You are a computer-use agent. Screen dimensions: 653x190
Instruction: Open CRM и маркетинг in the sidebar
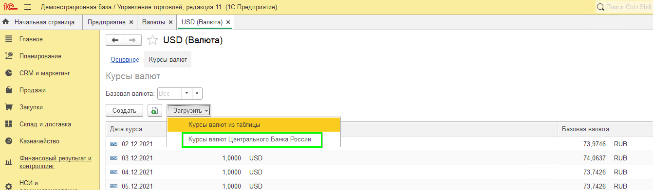pos(45,73)
